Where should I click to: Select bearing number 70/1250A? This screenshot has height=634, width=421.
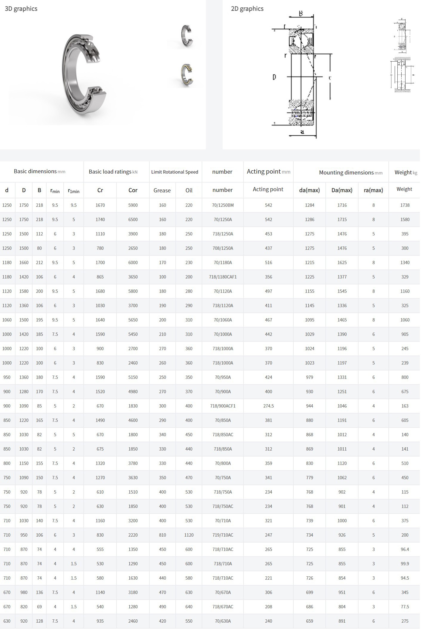(223, 220)
